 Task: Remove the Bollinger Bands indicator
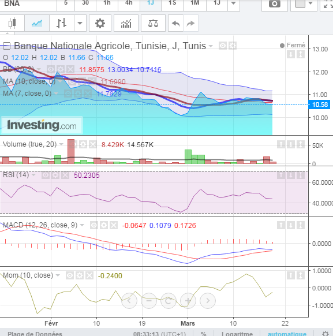click(70, 69)
